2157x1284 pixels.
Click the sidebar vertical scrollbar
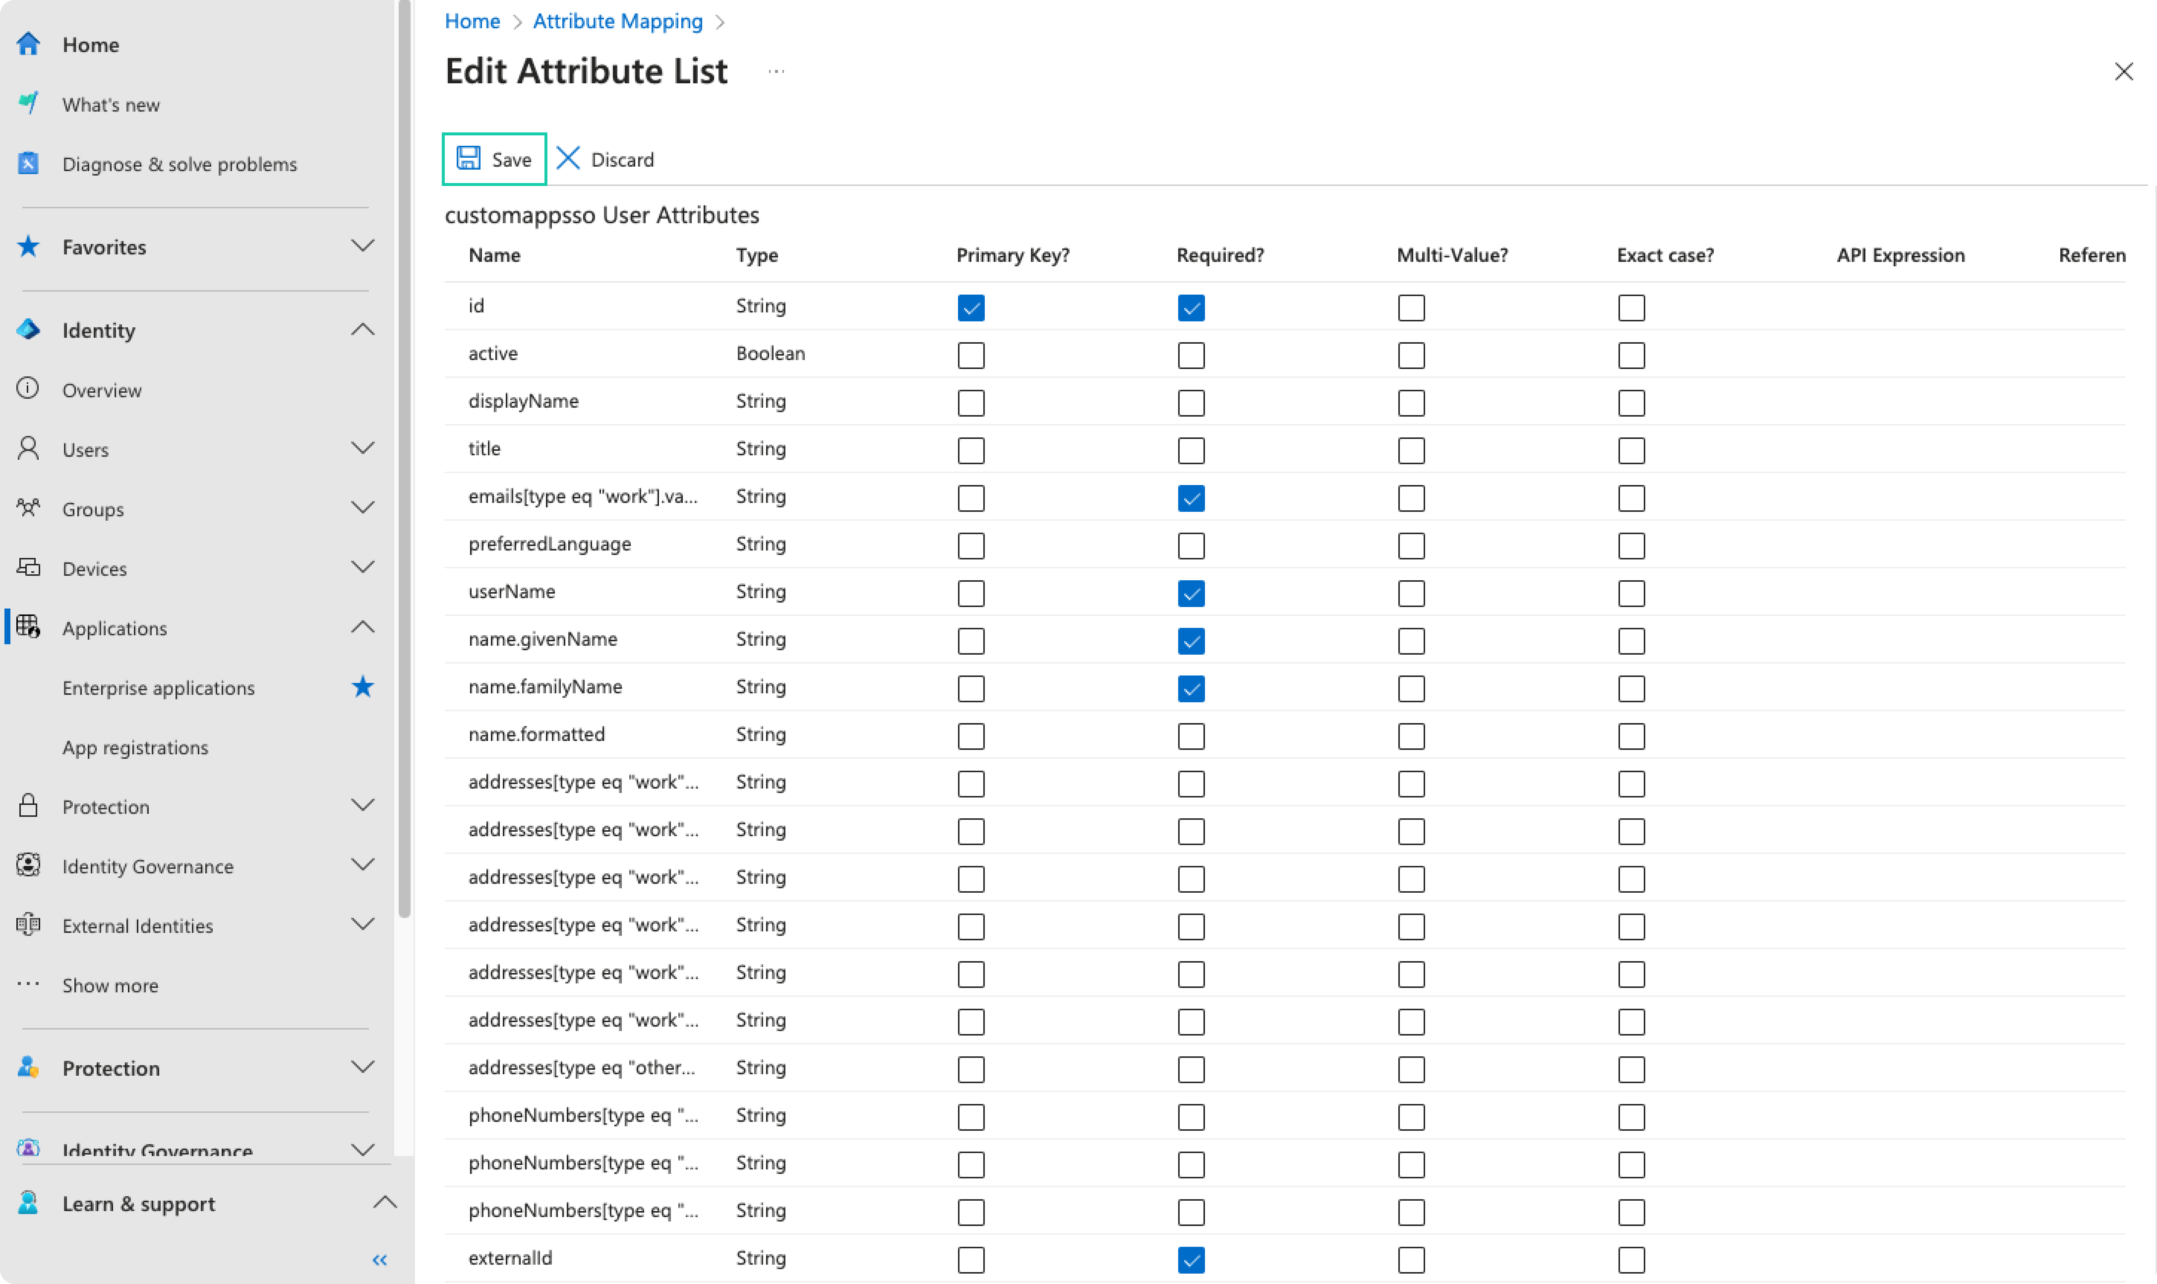pos(404,459)
